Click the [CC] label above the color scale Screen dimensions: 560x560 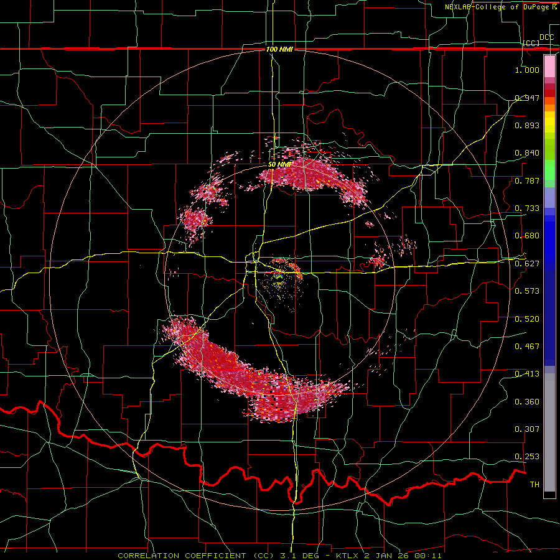coord(531,43)
